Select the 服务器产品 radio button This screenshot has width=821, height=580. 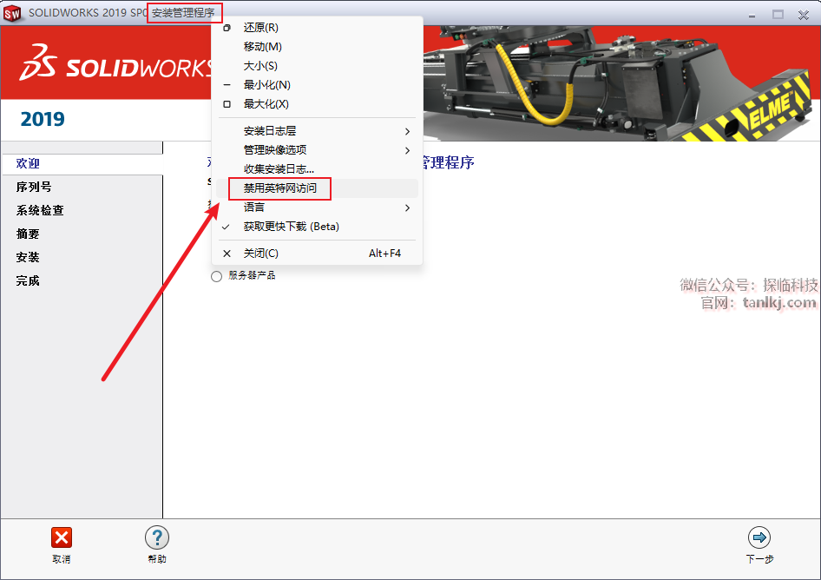point(216,276)
